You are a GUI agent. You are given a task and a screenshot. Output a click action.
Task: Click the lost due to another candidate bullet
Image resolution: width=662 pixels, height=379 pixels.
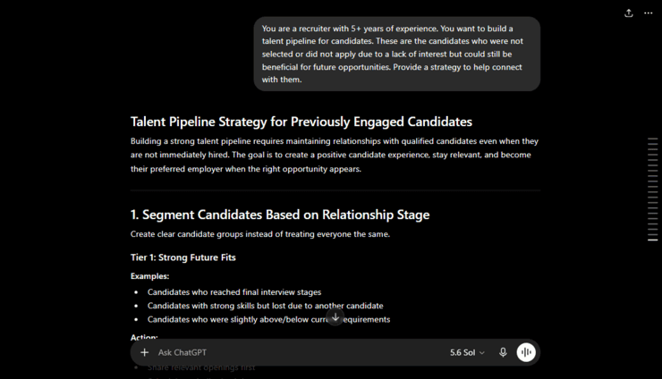pyautogui.click(x=265, y=306)
